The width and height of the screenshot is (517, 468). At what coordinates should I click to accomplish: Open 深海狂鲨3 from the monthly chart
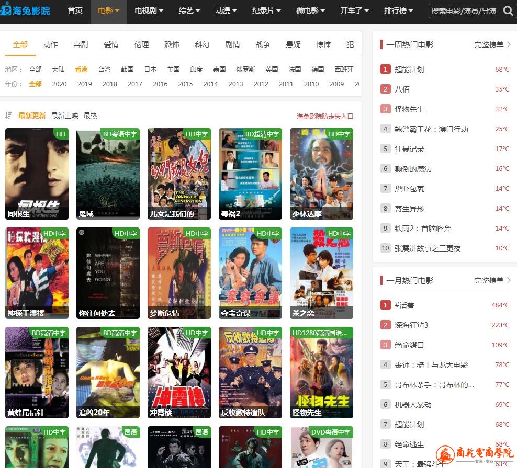click(411, 325)
